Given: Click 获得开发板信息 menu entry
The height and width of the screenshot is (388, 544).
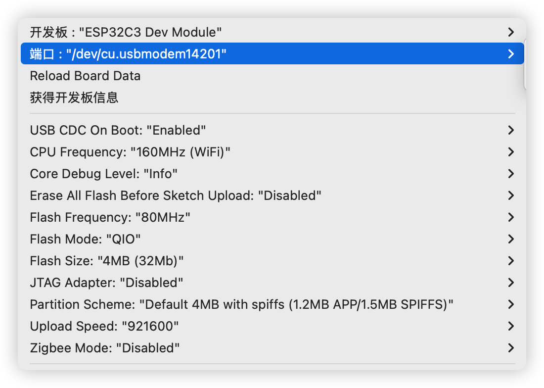Looking at the screenshot, I should [74, 97].
